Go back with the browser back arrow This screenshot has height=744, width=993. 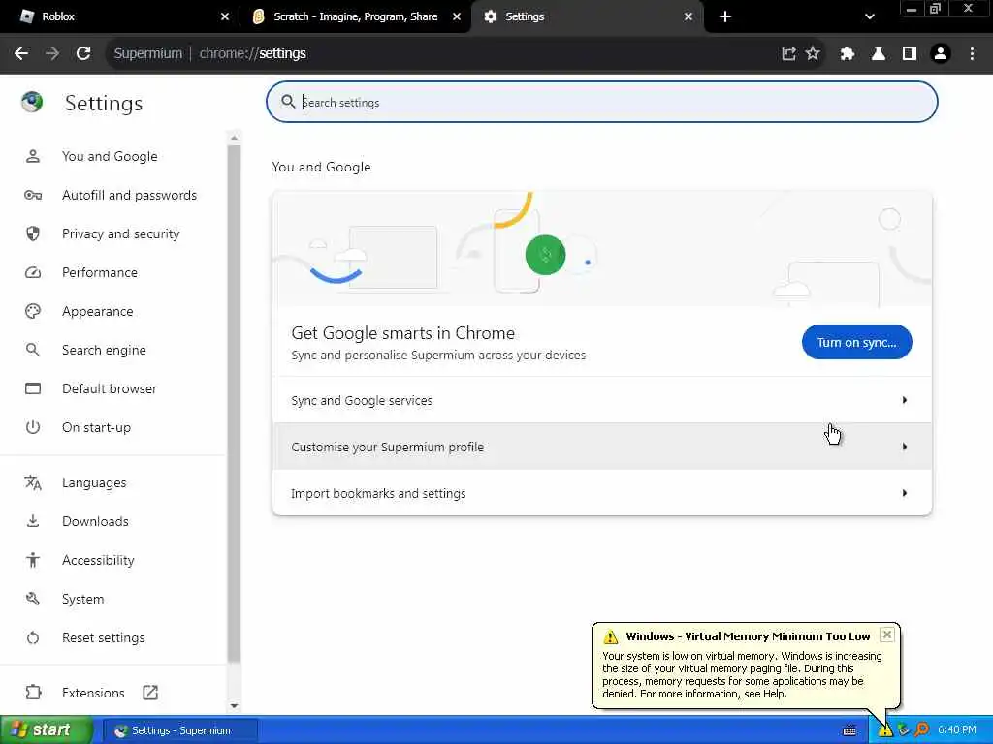coord(21,53)
